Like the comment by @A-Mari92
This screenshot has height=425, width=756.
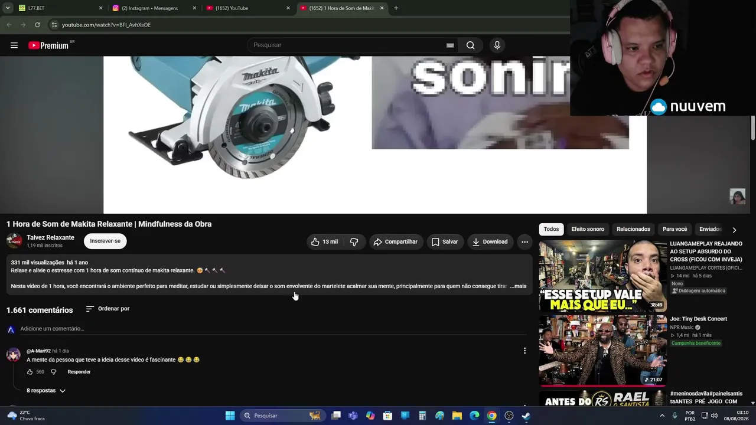point(30,372)
